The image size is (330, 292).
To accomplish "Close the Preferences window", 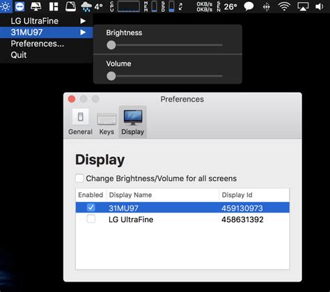I will pyautogui.click(x=72, y=99).
